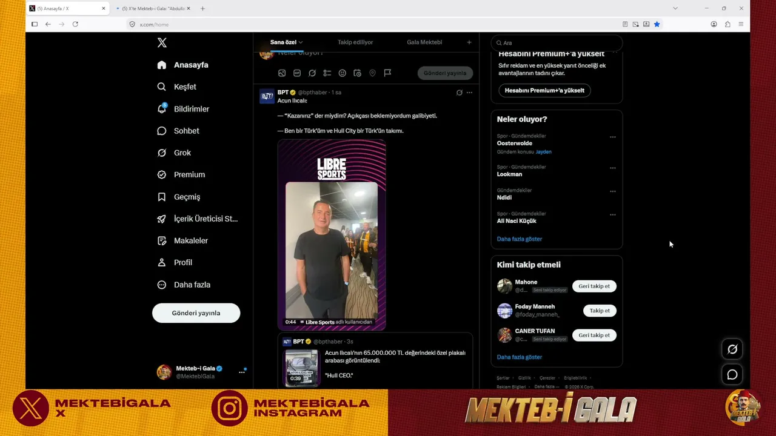776x436 pixels.
Task: Click the flag icon in composer toolbar
Action: tap(387, 73)
